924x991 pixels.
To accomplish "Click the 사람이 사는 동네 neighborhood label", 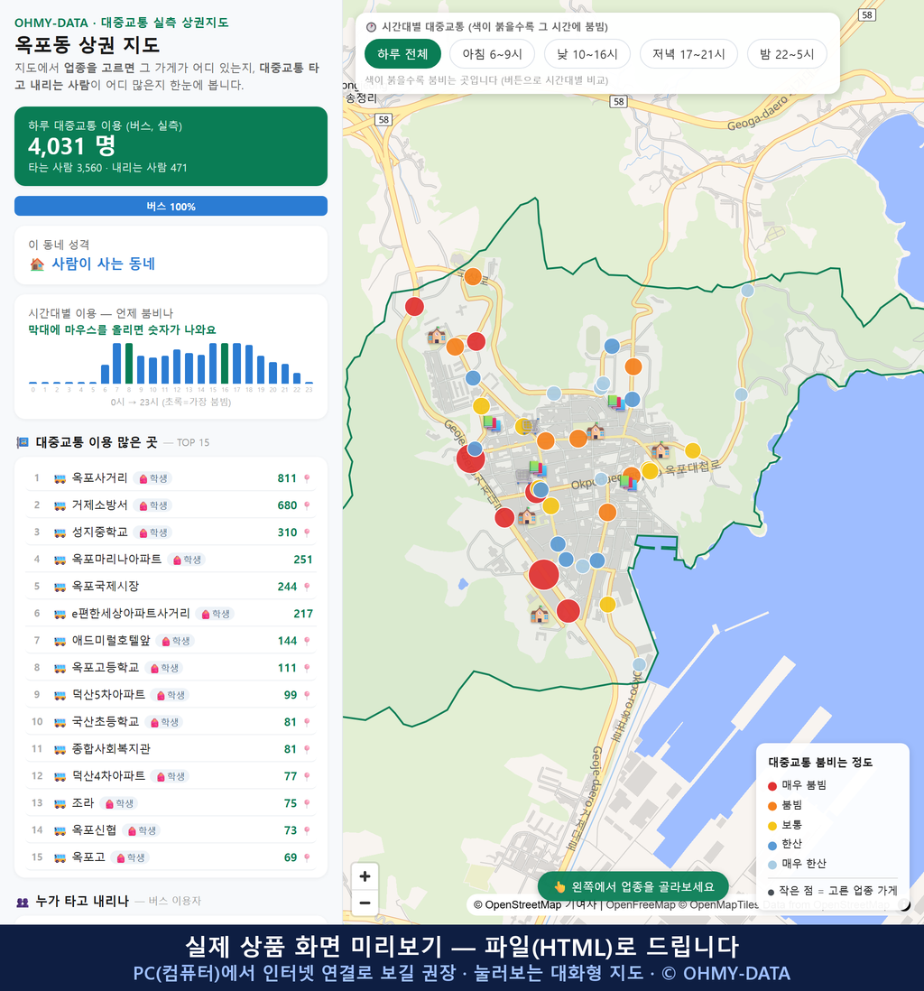I will pyautogui.click(x=103, y=264).
